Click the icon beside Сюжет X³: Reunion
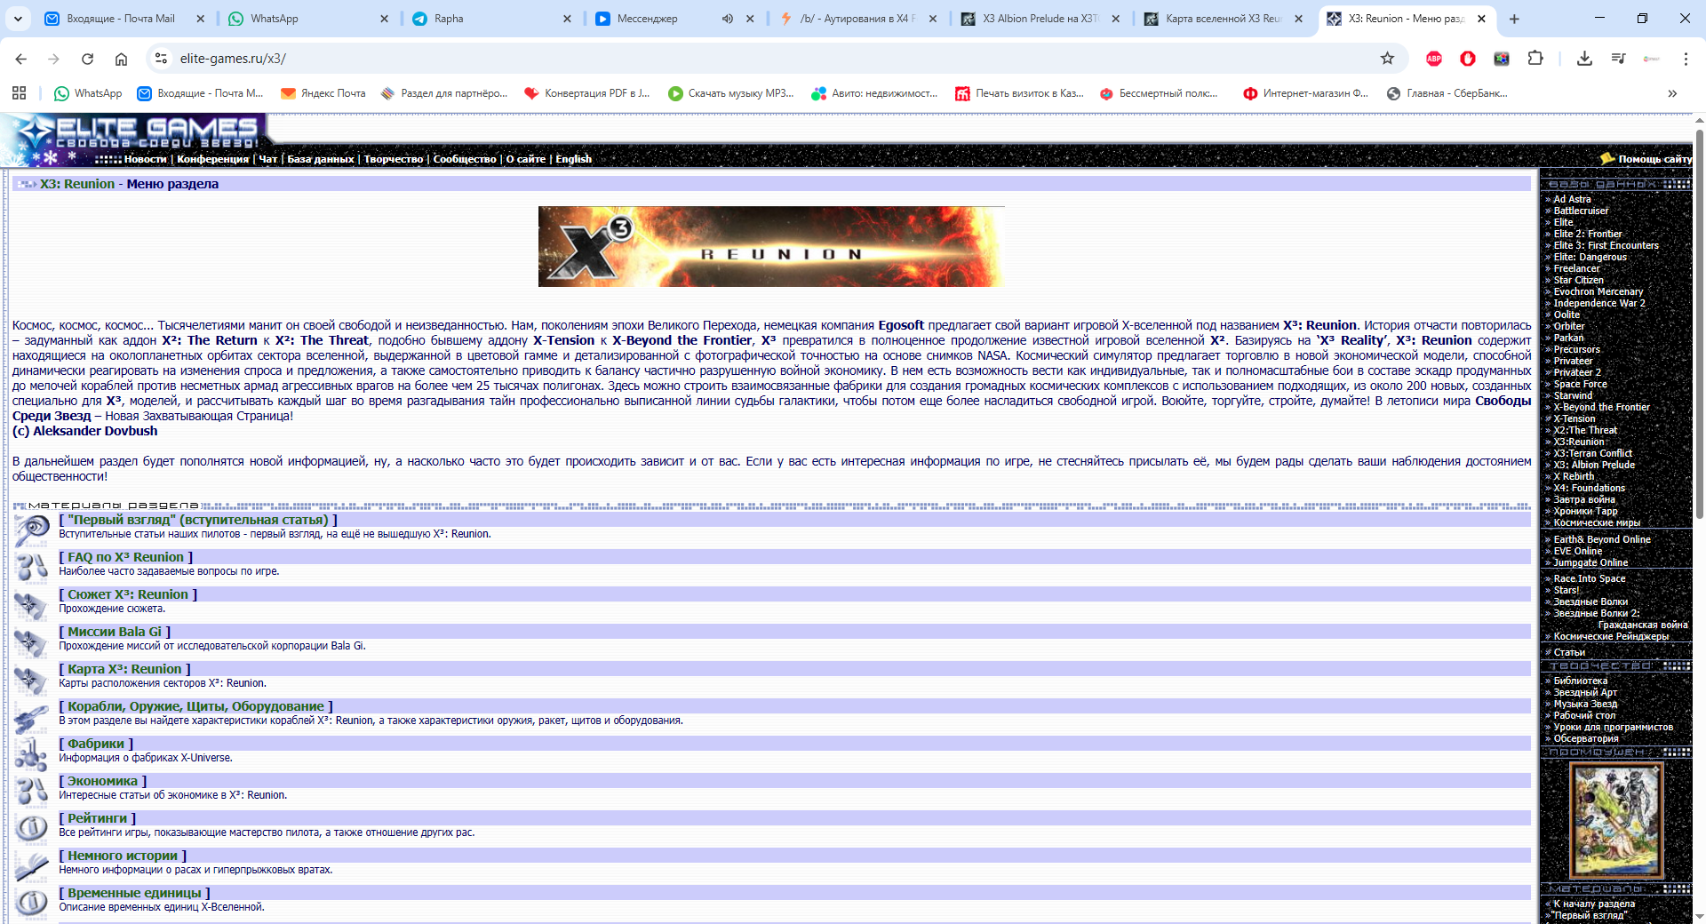 click(31, 604)
